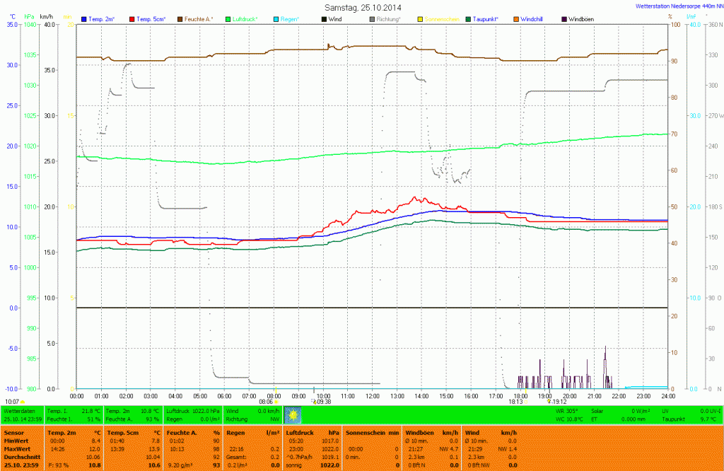The image size is (724, 471).
Task: Click the red Temp. 5cm legend square
Action: (131, 18)
